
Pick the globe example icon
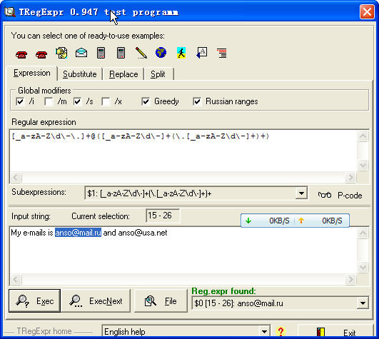tap(161, 52)
